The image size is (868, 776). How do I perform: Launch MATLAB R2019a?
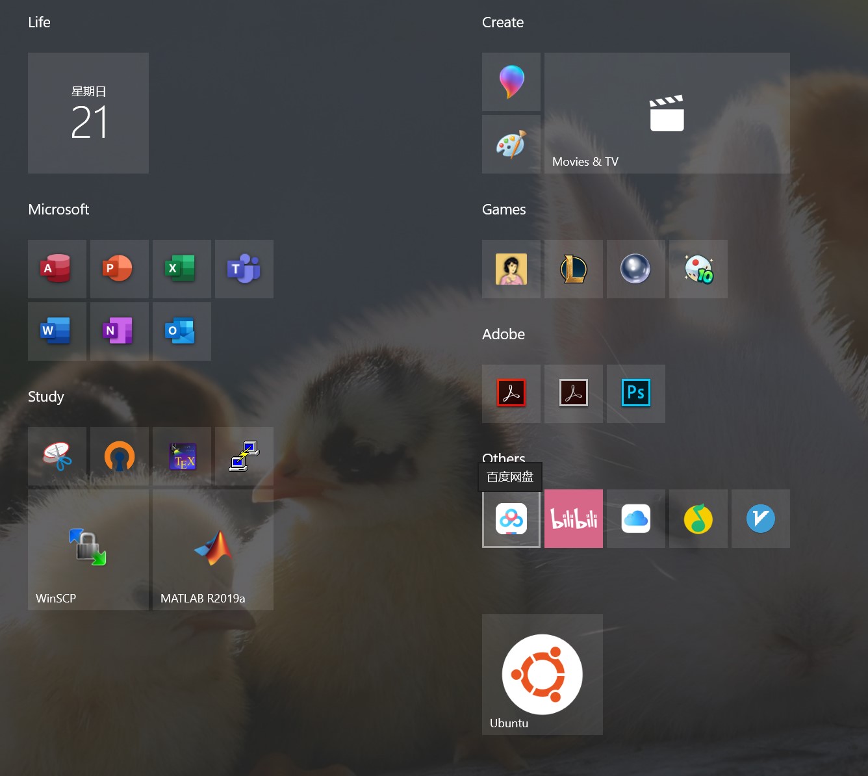pyautogui.click(x=213, y=550)
